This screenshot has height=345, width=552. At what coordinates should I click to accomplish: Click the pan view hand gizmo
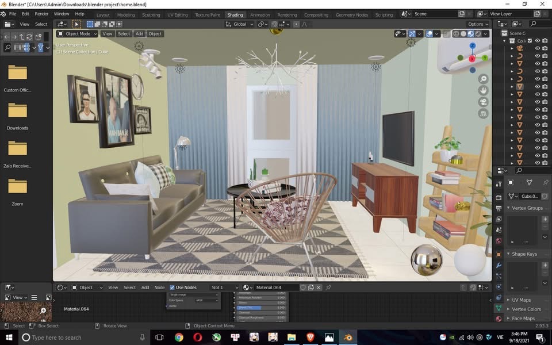(x=483, y=90)
